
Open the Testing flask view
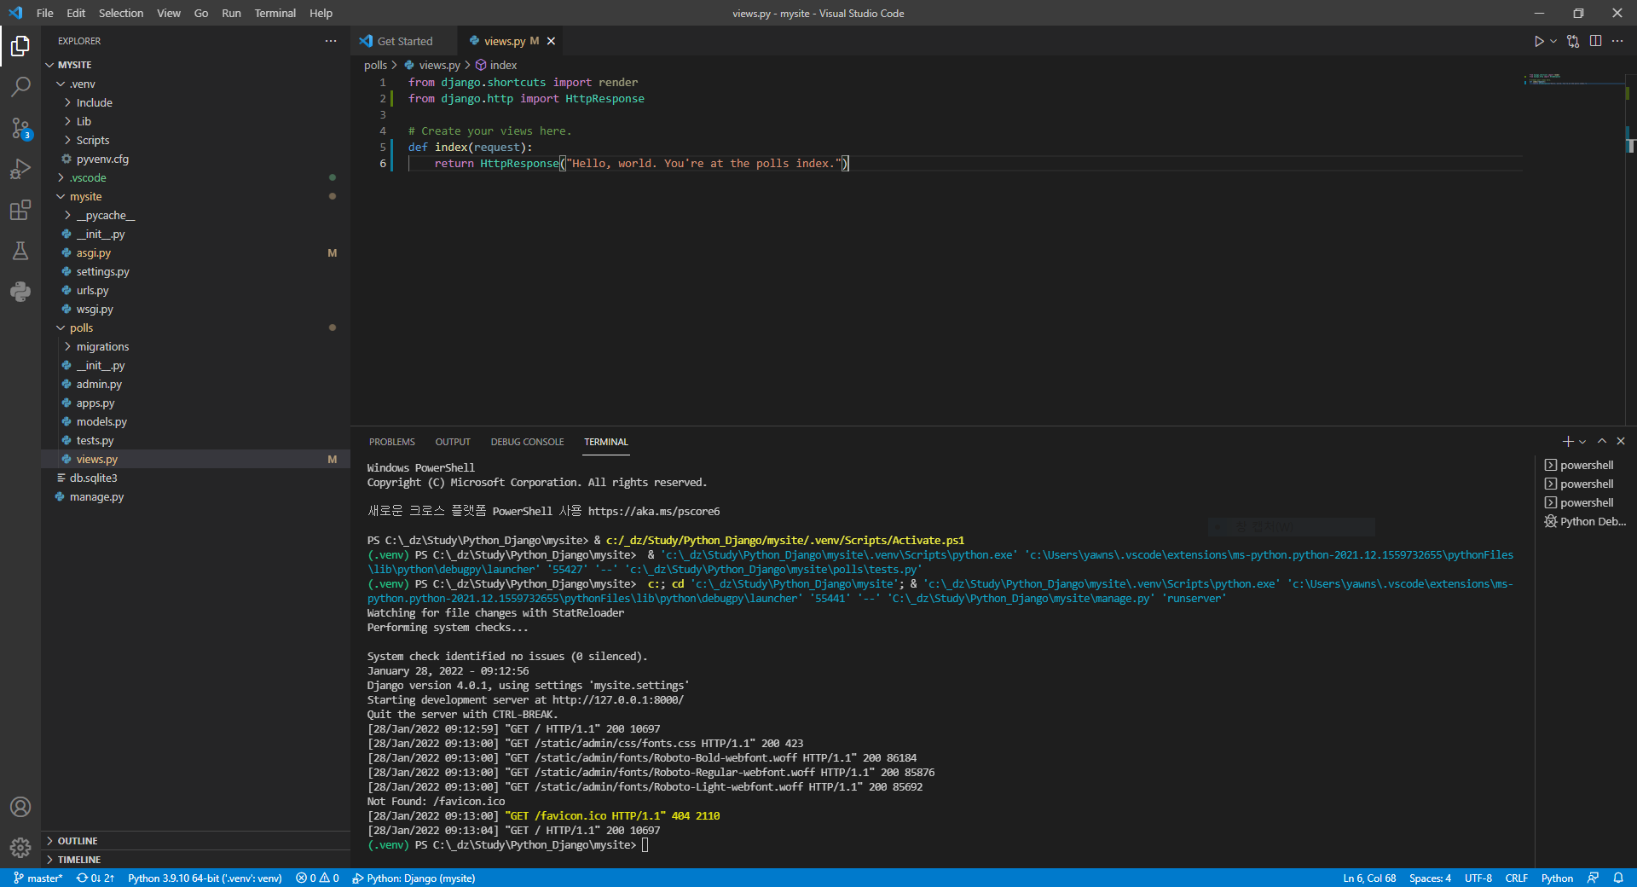pos(20,251)
